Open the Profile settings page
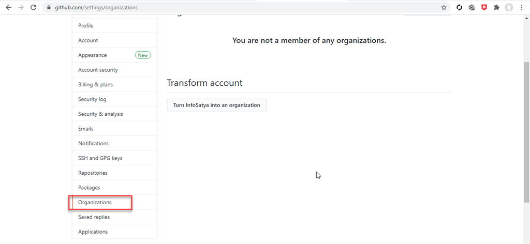Viewport: 530px width, 244px height. pyautogui.click(x=86, y=26)
